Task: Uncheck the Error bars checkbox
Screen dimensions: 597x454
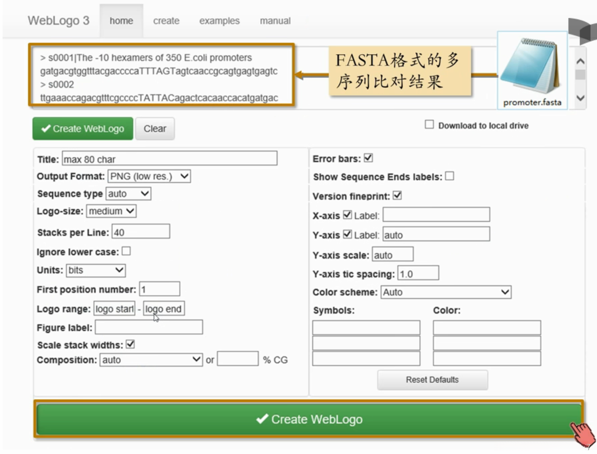Action: pos(368,158)
